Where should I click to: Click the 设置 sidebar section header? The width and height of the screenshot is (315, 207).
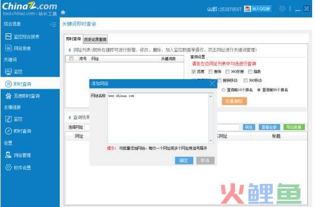pos(8,143)
